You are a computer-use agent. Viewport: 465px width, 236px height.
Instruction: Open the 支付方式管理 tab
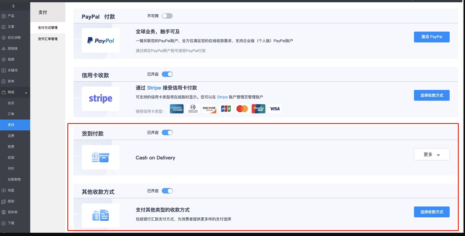point(48,28)
